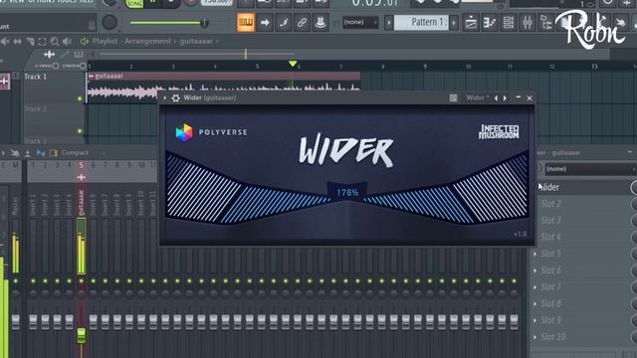Select the playlist select-region tool
Screen dimensions: 637x358
point(42,41)
